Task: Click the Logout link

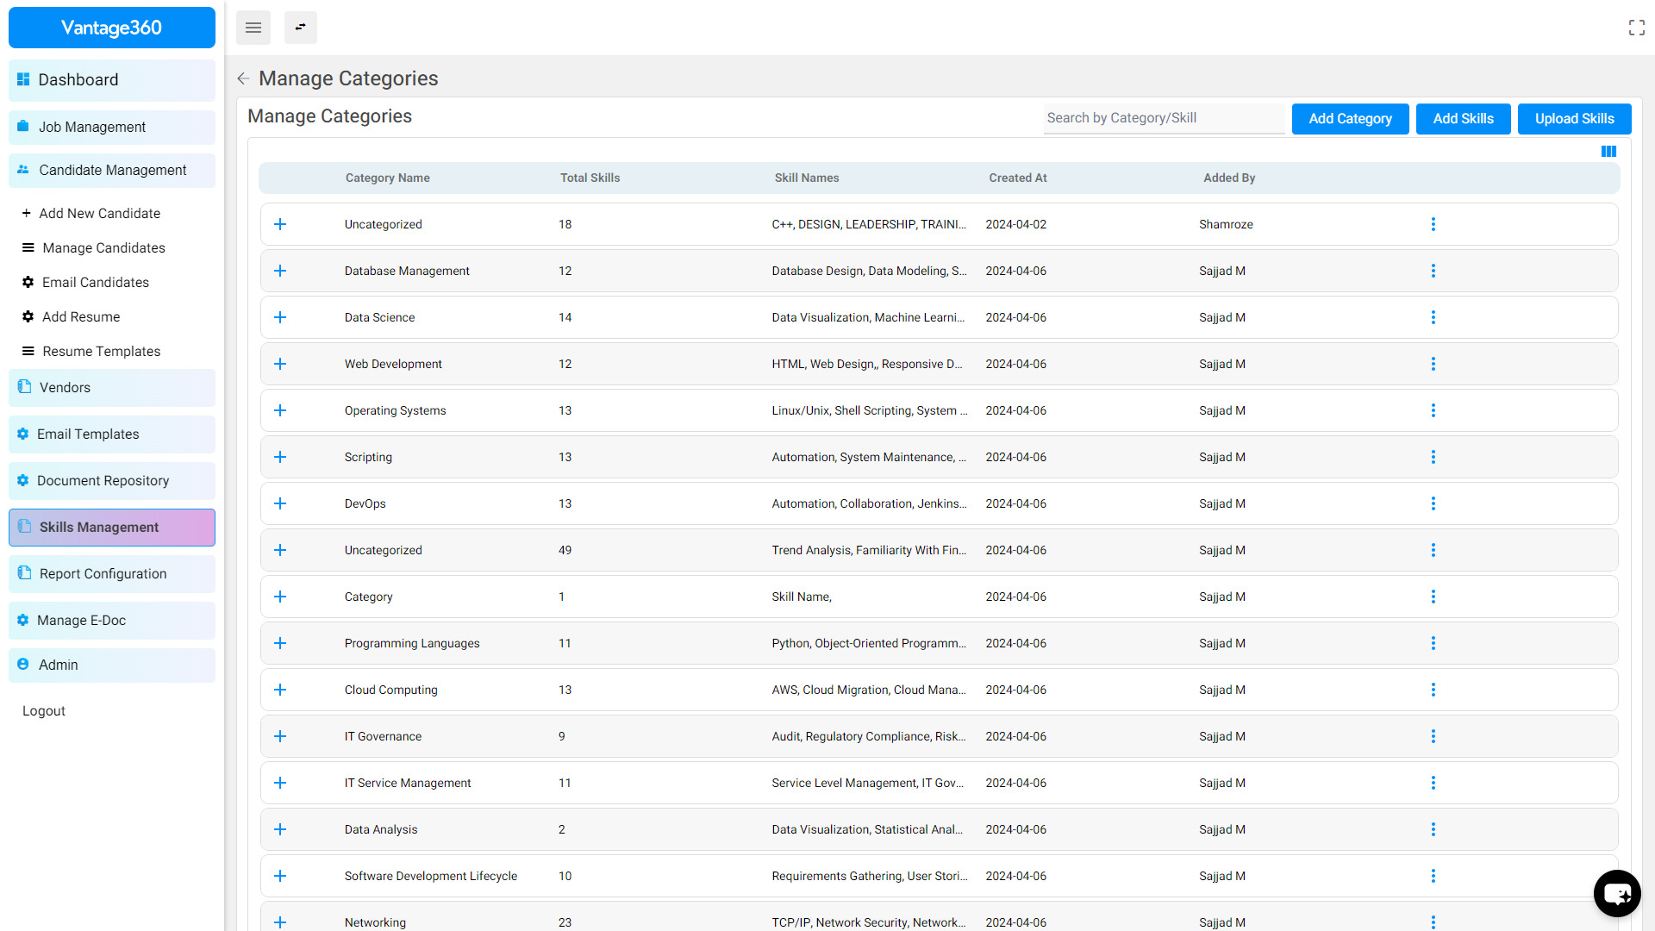Action: click(44, 710)
